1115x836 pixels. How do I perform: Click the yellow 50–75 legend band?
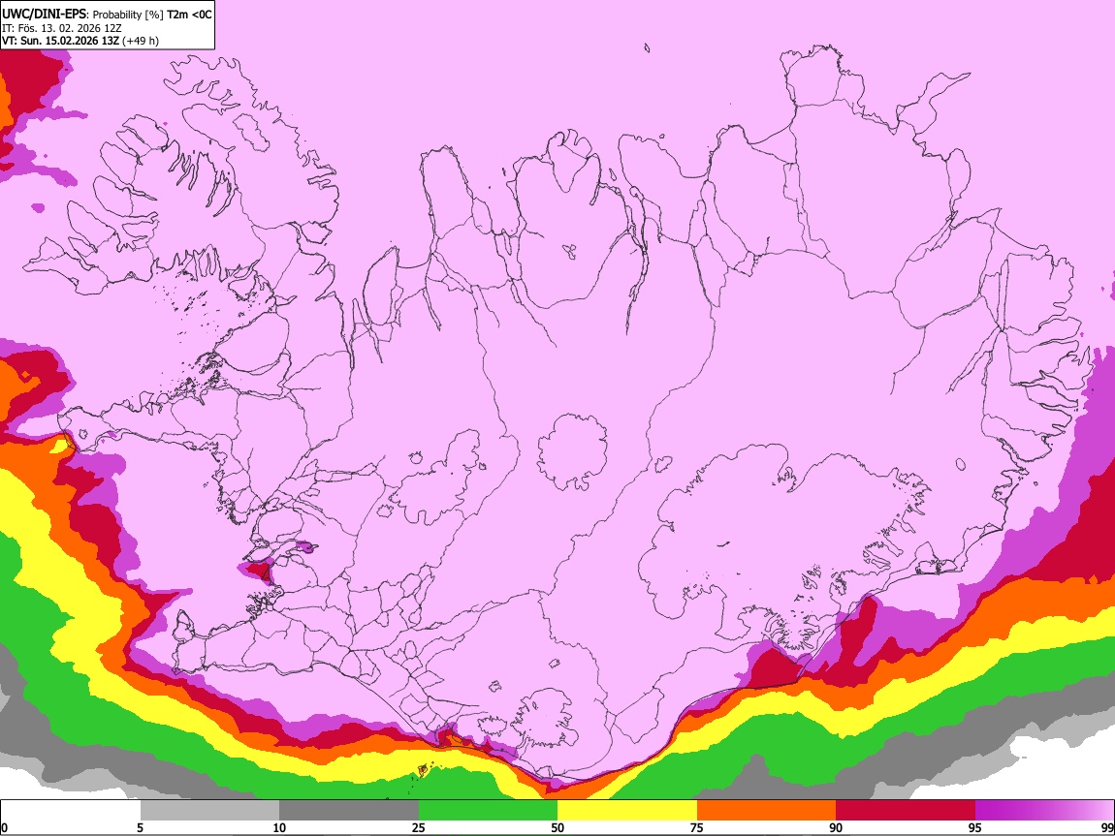tap(627, 811)
